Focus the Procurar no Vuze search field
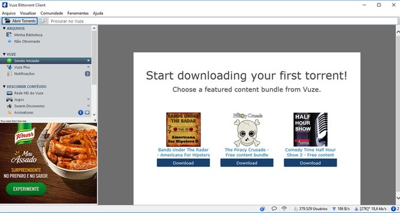Screen dimensions: 400x213 tap(223, 21)
